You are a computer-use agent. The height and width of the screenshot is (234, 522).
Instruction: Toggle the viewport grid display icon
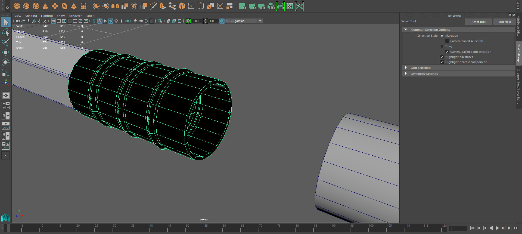click(x=53, y=21)
